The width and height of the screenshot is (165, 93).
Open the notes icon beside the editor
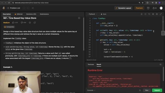pos(163,33)
